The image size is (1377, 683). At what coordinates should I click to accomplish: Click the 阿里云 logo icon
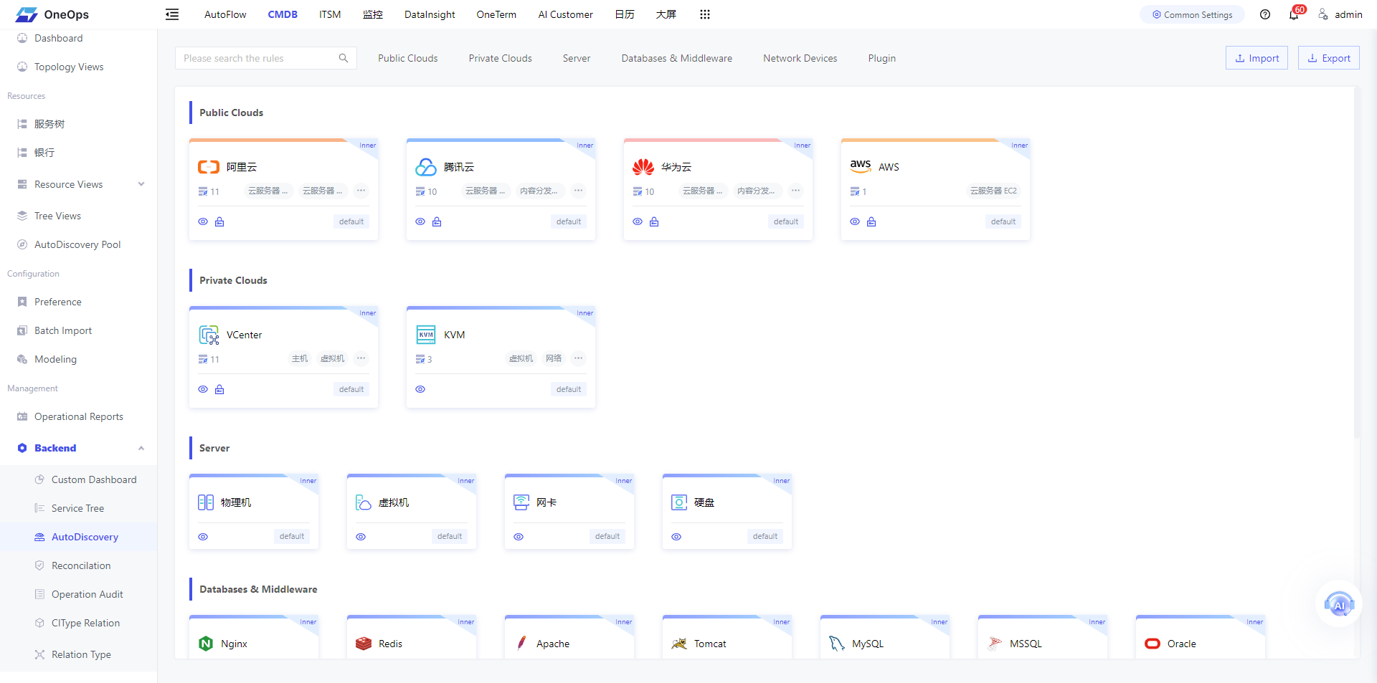click(209, 167)
